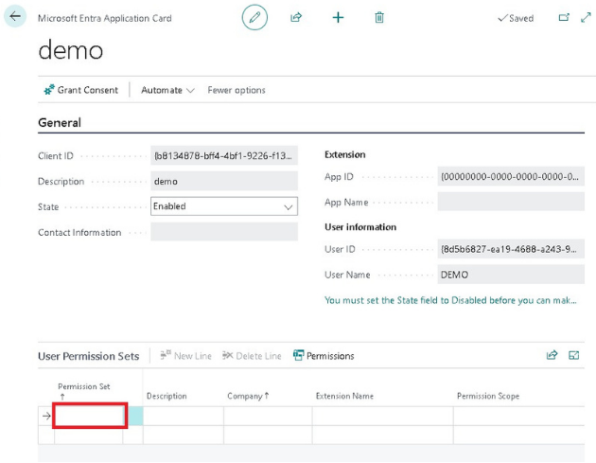Maximize the User Permission Sets part
The width and height of the screenshot is (596, 463).
(573, 355)
